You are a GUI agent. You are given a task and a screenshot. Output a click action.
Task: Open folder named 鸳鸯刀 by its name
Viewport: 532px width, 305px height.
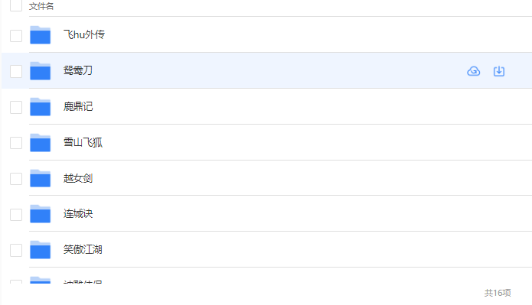pos(78,70)
